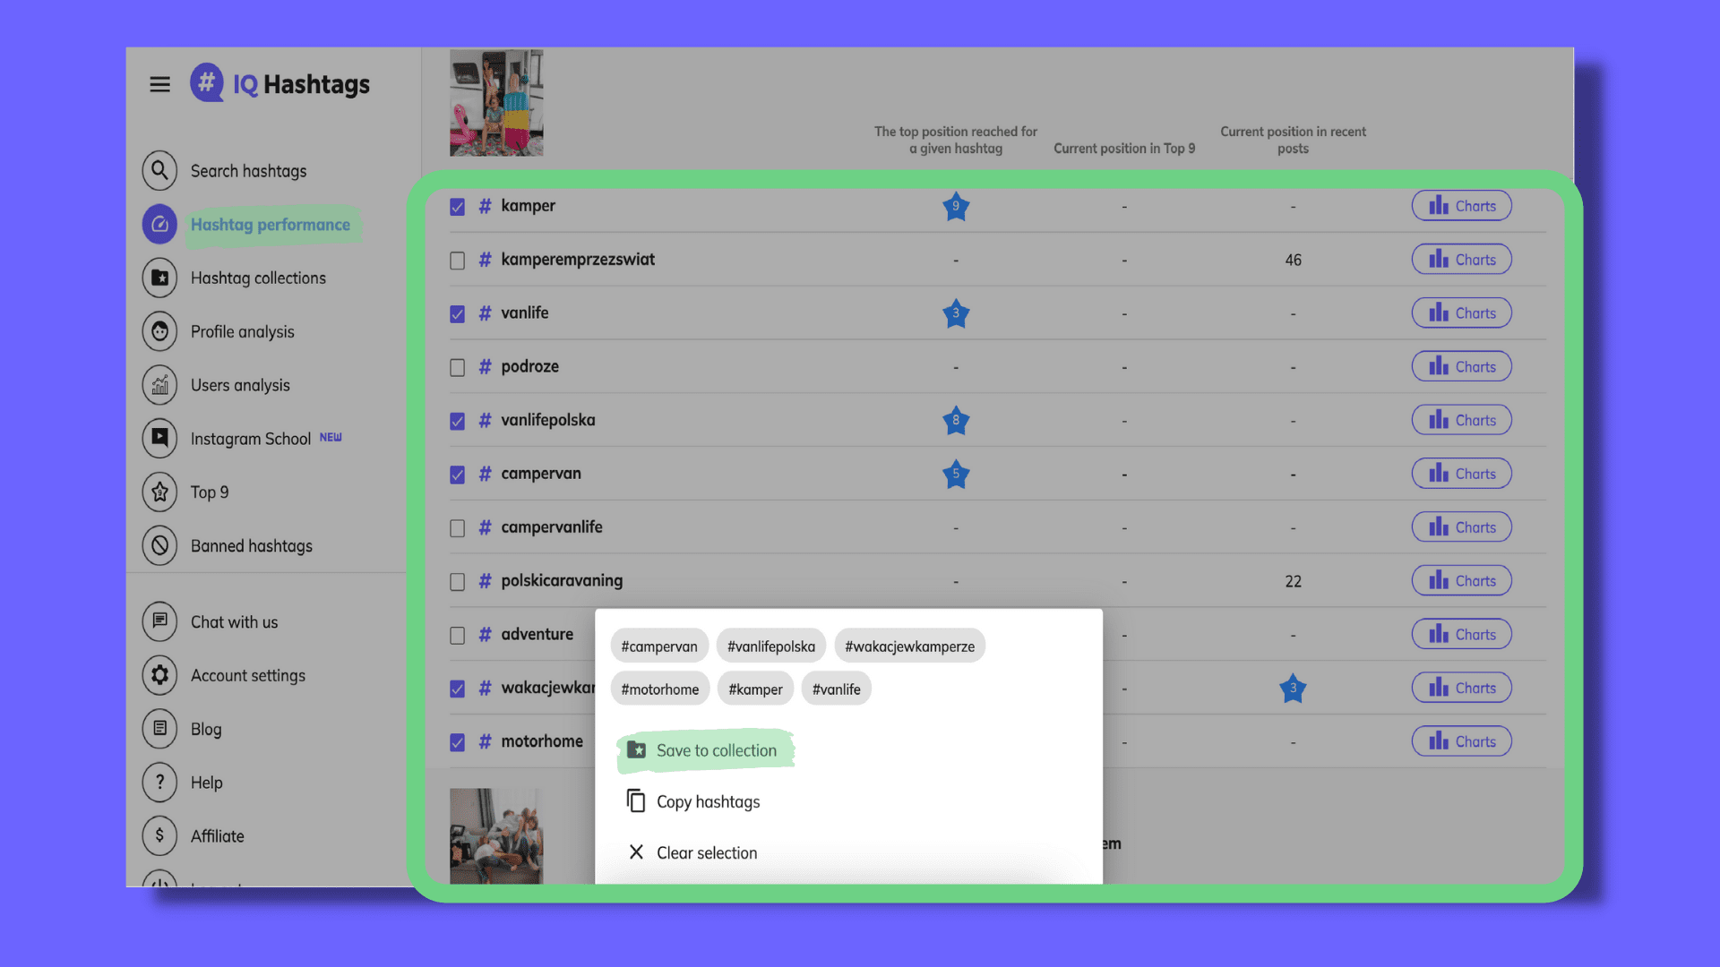Click Clear selection in popup menu

pyautogui.click(x=707, y=852)
